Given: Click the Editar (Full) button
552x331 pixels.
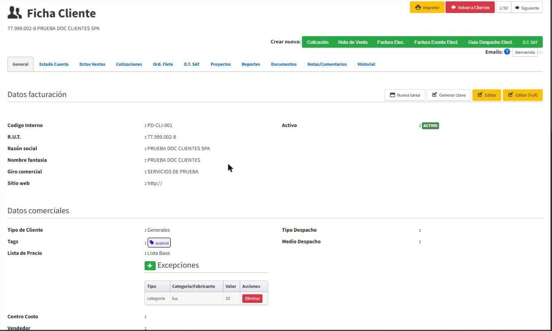Looking at the screenshot, I should click(523, 95).
